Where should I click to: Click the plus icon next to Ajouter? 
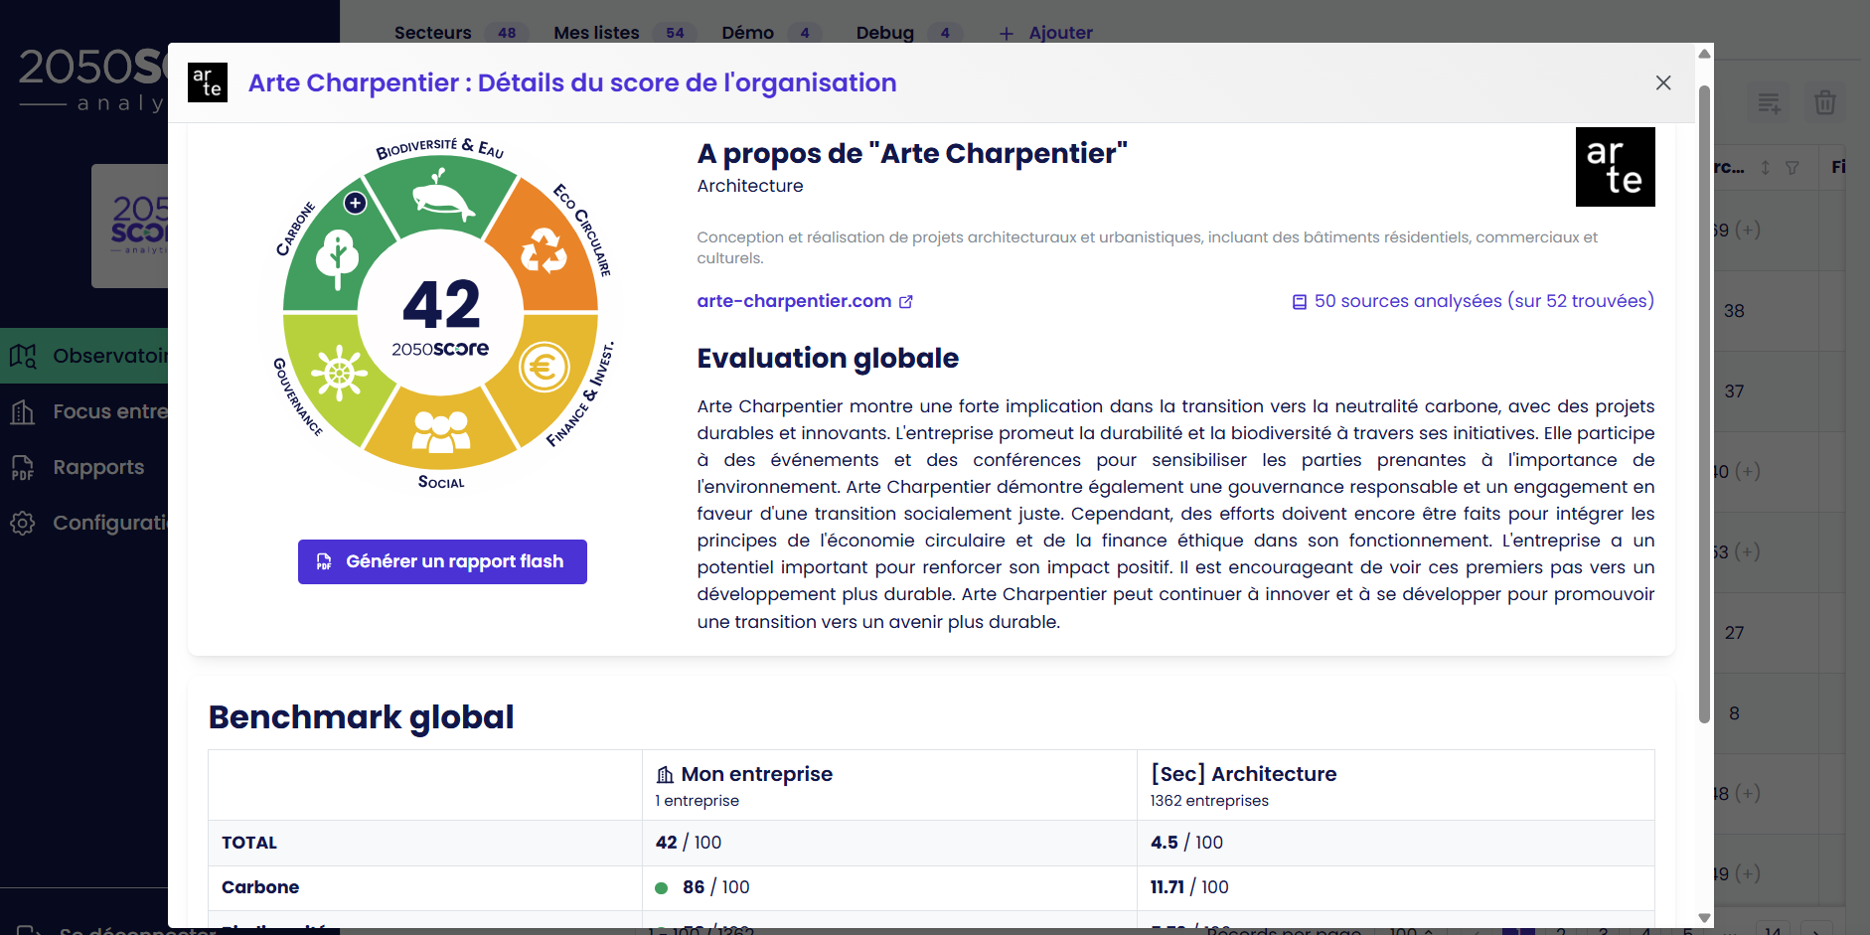coord(1007,34)
